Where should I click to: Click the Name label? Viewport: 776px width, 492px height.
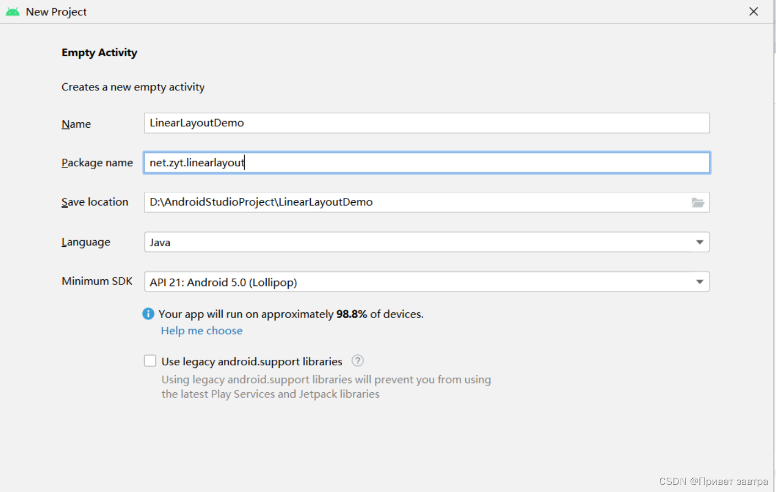tap(76, 124)
